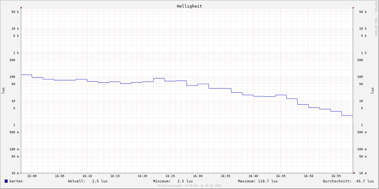Screen dimensions: 379x189
Task: Click the 16:30 time axis label
Action: pyautogui.click(x=198, y=176)
